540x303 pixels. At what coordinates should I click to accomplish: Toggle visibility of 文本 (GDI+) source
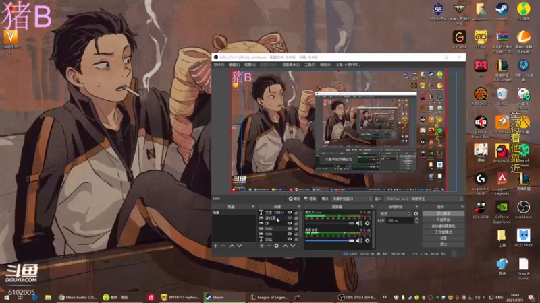(x=290, y=213)
